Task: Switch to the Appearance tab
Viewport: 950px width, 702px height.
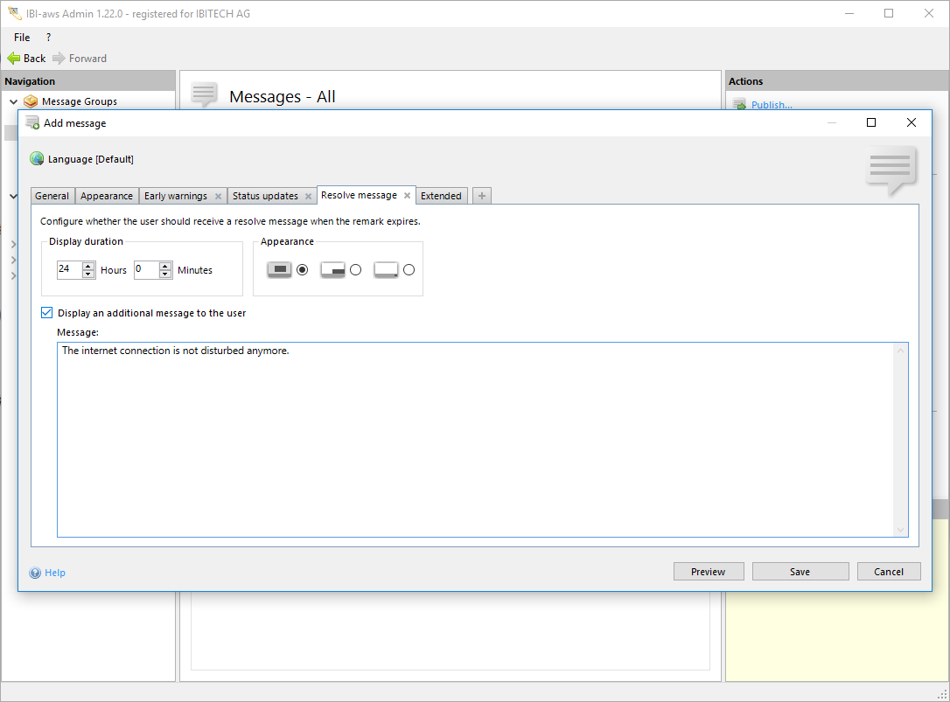Action: (x=107, y=196)
